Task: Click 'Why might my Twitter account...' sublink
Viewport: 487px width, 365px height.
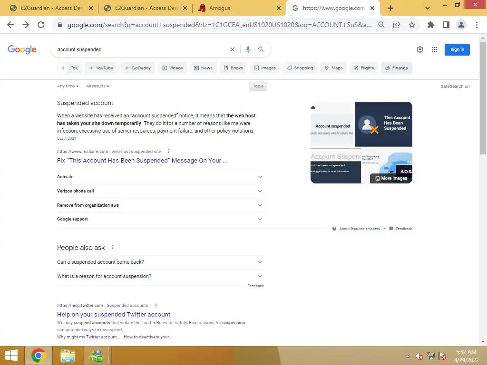Action: 88,337
